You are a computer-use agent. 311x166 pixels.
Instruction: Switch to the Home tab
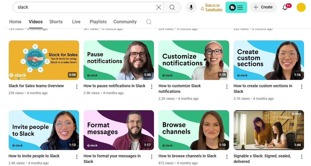tap(15, 22)
